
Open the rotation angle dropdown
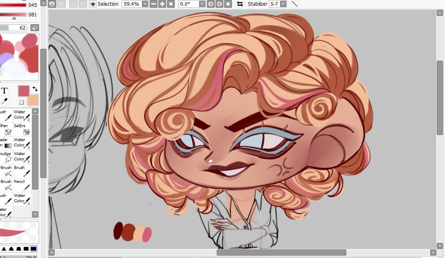202,4
